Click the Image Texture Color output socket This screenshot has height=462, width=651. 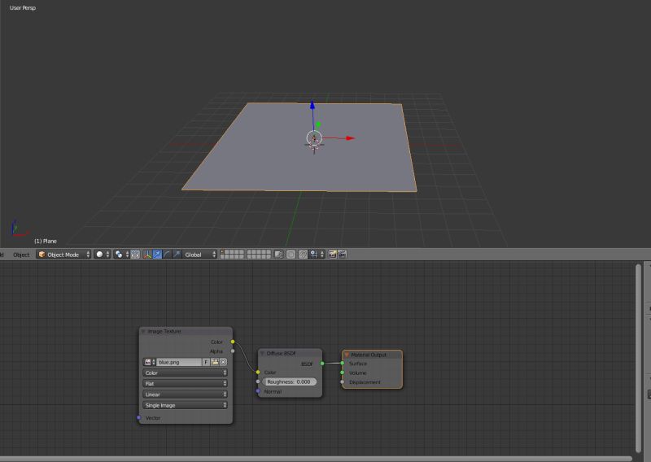(233, 342)
